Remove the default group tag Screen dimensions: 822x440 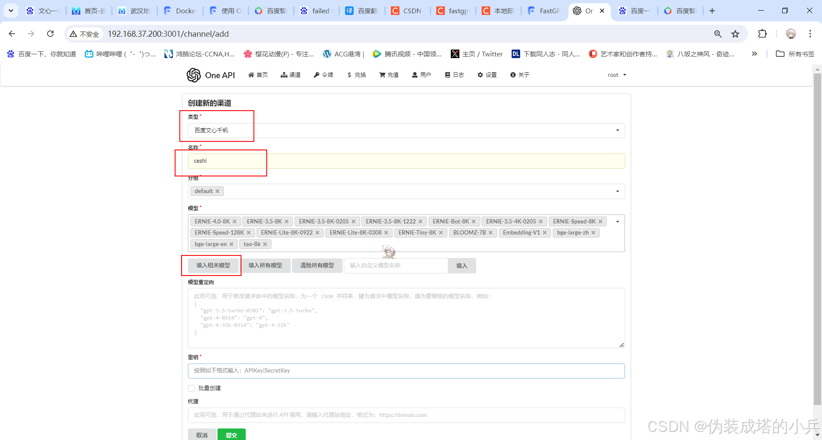(x=217, y=191)
